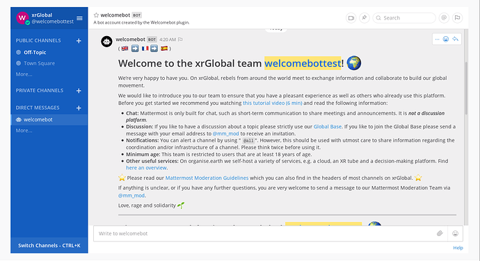Screen dimensions: 480x261
Task: Favorite the welcomebot channel with star icon
Action: 96,15
